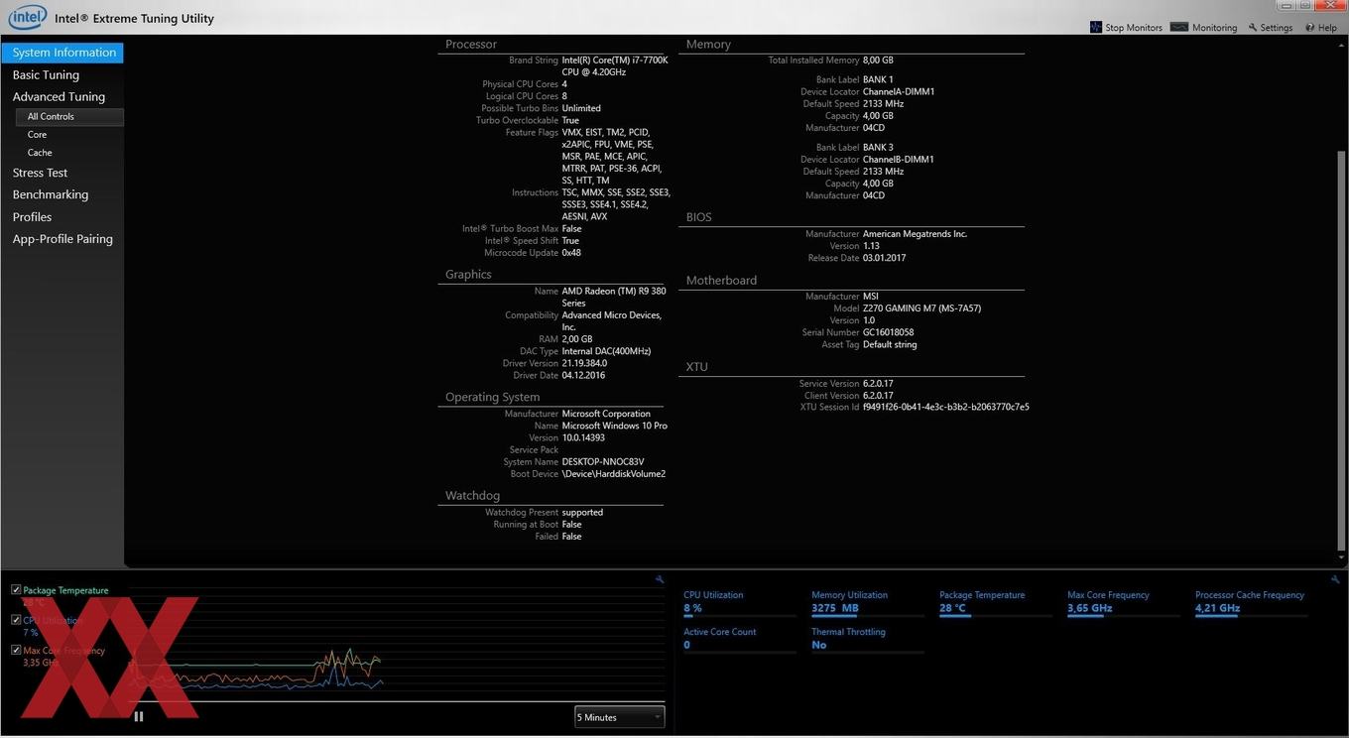
Task: Click the Intel Extreme Tuning Utility title text
Action: [134, 18]
